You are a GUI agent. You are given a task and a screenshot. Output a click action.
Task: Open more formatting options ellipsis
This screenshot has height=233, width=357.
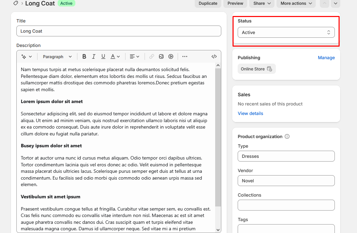[x=185, y=56]
